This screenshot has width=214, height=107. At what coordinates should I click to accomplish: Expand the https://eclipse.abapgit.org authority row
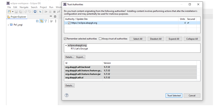click(x=66, y=23)
